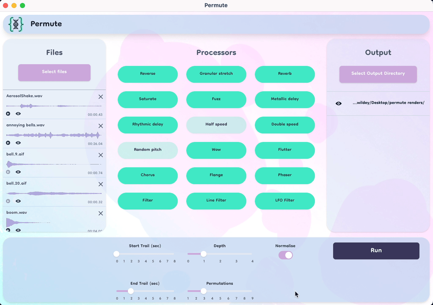The width and height of the screenshot is (433, 305).
Task: Click the Select files button
Action: click(55, 73)
